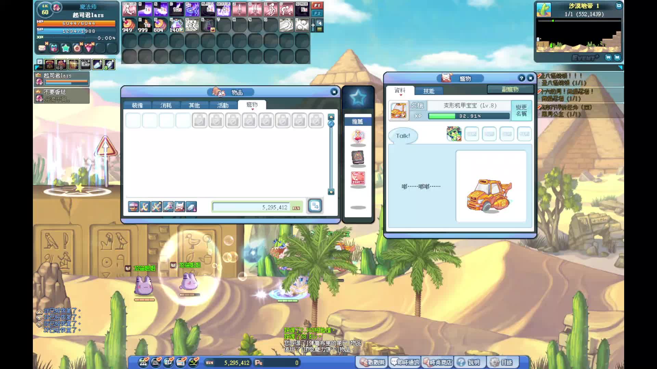Switch hotbar to F1 page
The image size is (657, 369).
click(317, 5)
